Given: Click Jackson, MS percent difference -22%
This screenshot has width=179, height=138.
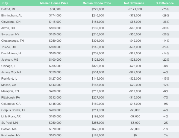Looking at the screenshot, I should [166, 60].
